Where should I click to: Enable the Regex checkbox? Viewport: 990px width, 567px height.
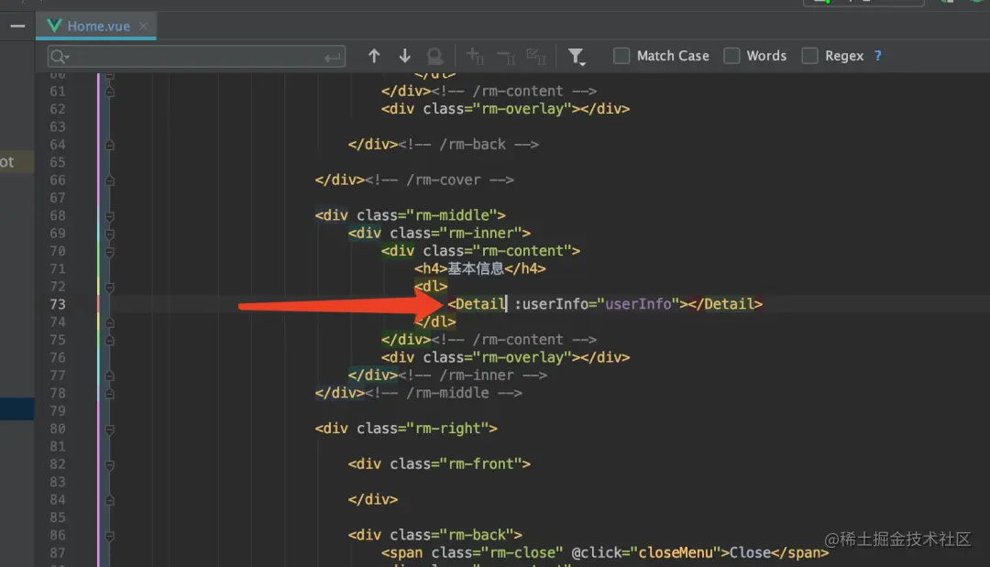click(809, 56)
